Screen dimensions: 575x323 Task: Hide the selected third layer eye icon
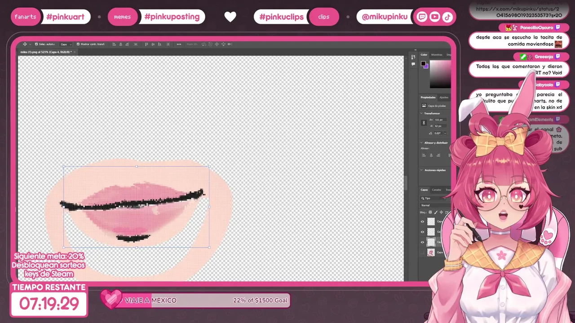[422, 242]
